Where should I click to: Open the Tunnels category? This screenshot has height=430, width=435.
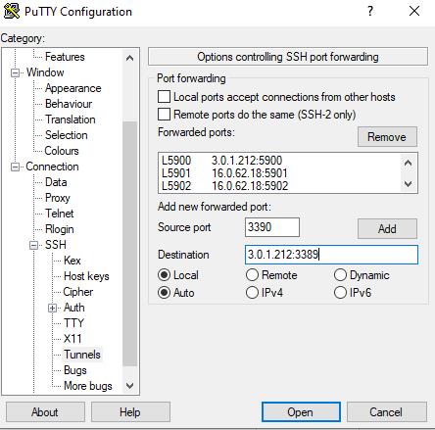click(x=82, y=355)
